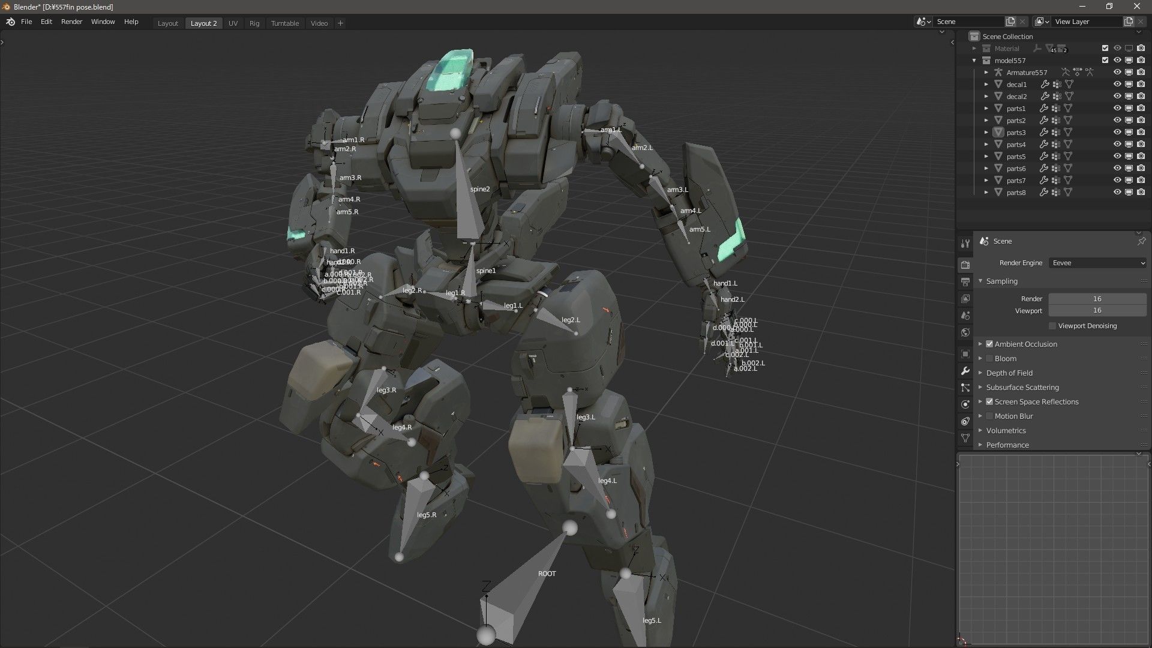This screenshot has height=648, width=1152.
Task: Expand the parts6 tree item
Action: click(986, 169)
